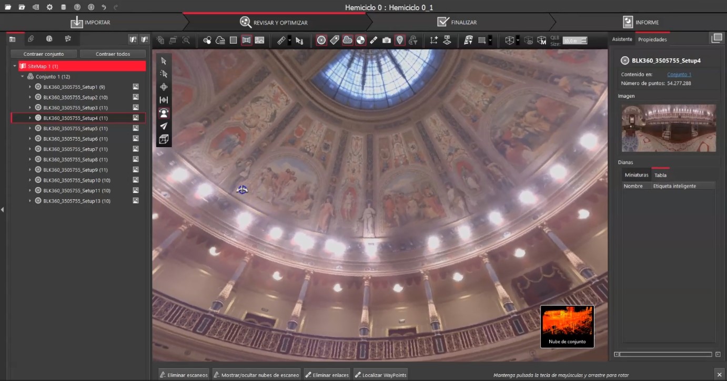The width and height of the screenshot is (727, 381).
Task: Click the Dianas horizontal scrollbar
Action: 666,354
